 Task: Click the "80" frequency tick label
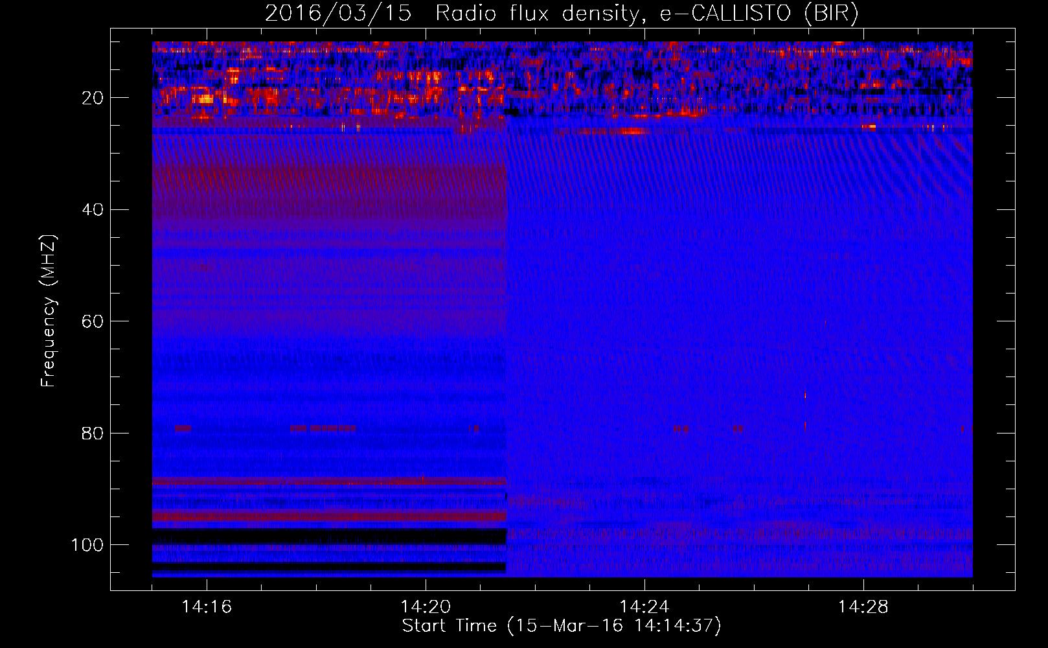93,433
